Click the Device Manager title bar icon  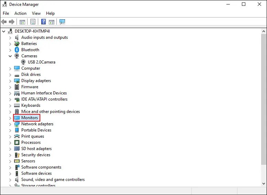[x=4, y=4]
